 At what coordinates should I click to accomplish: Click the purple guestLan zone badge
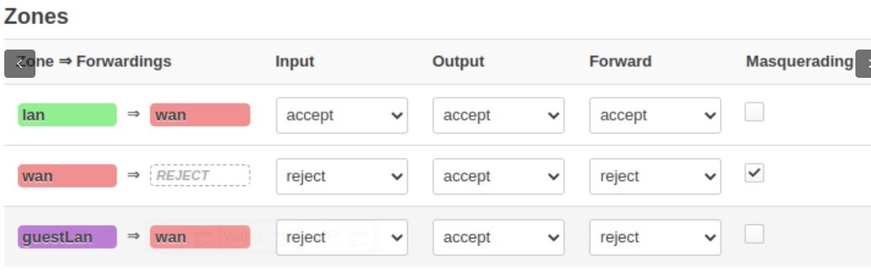(67, 236)
